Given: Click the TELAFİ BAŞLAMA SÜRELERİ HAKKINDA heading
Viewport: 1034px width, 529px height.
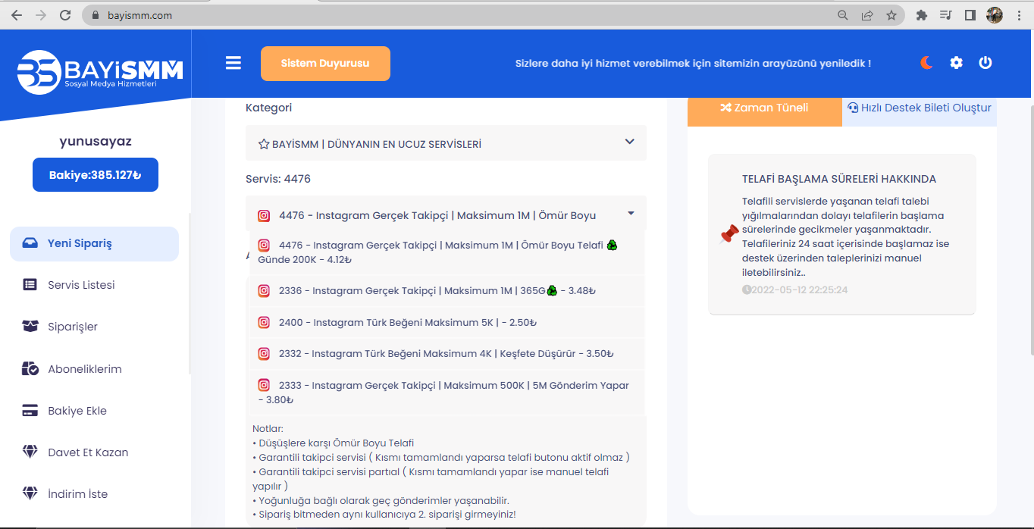Looking at the screenshot, I should 839,180.
